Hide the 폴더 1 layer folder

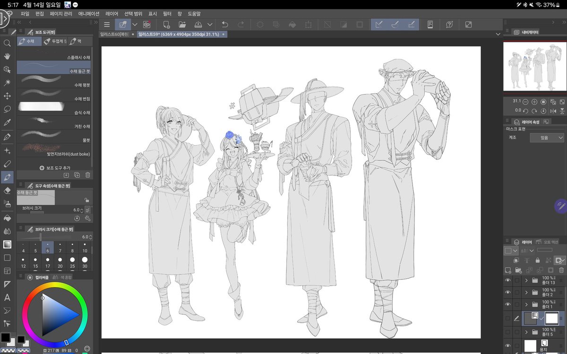508,304
